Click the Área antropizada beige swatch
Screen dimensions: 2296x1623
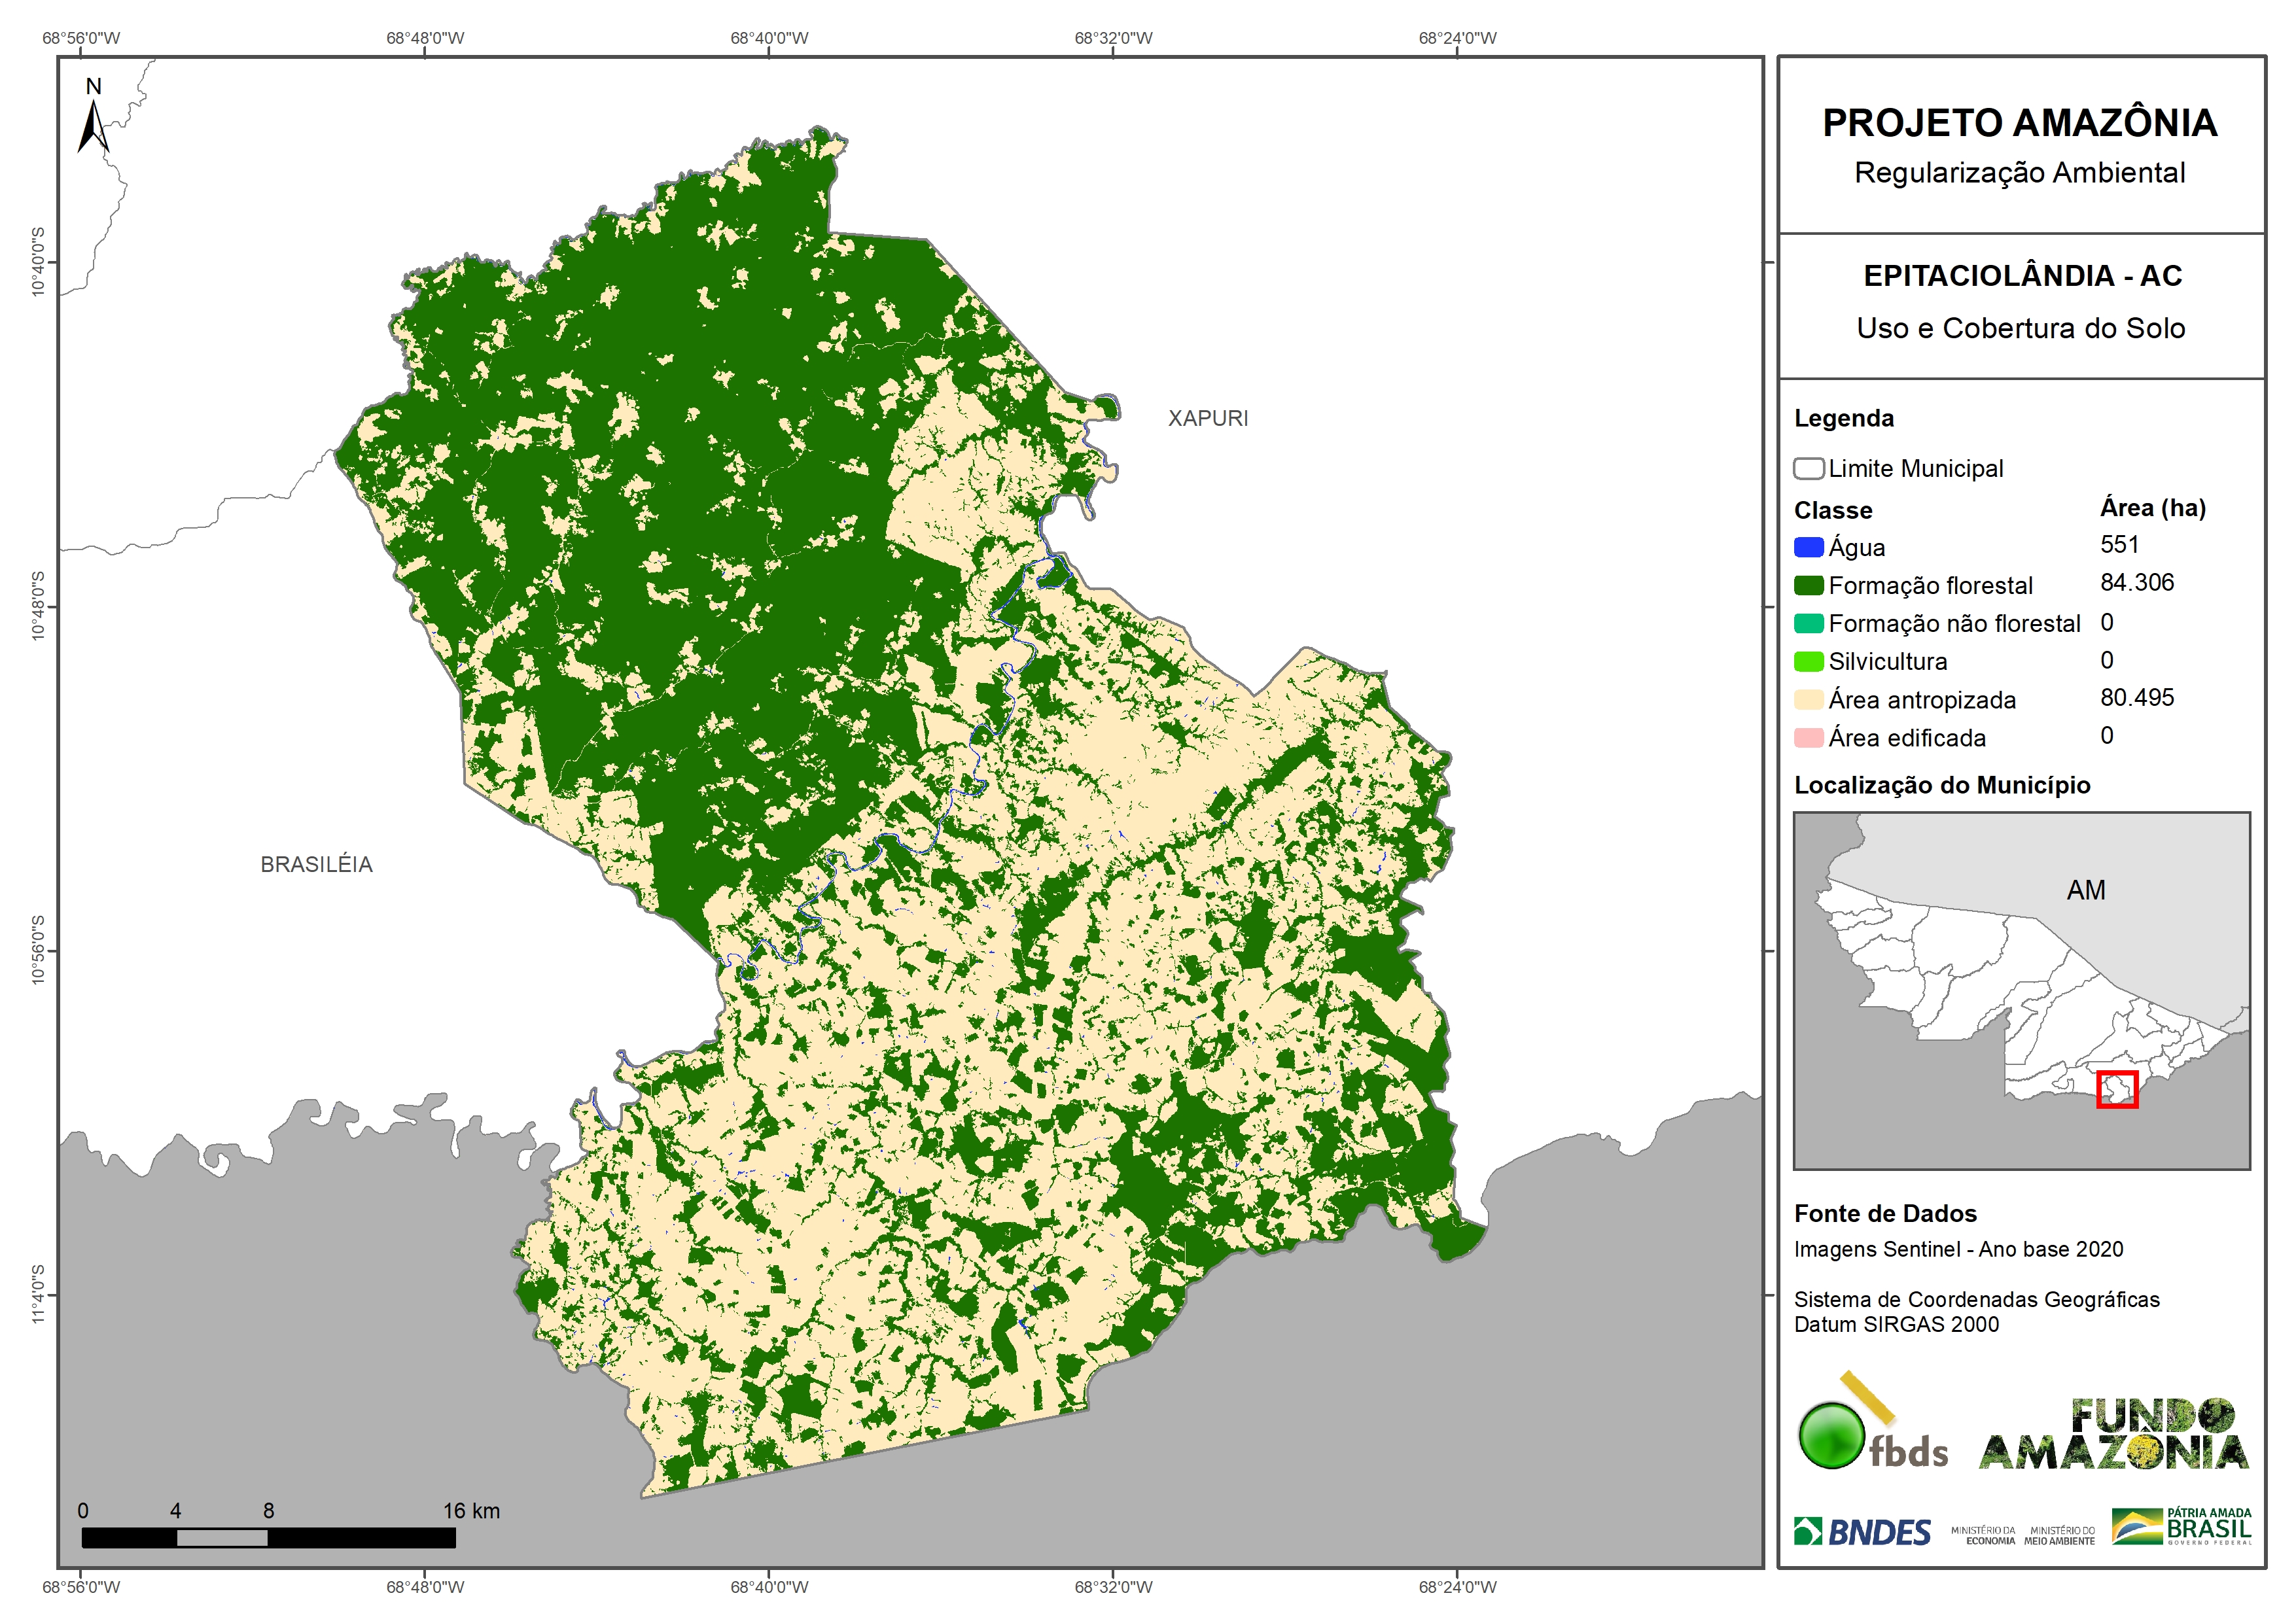(1808, 700)
